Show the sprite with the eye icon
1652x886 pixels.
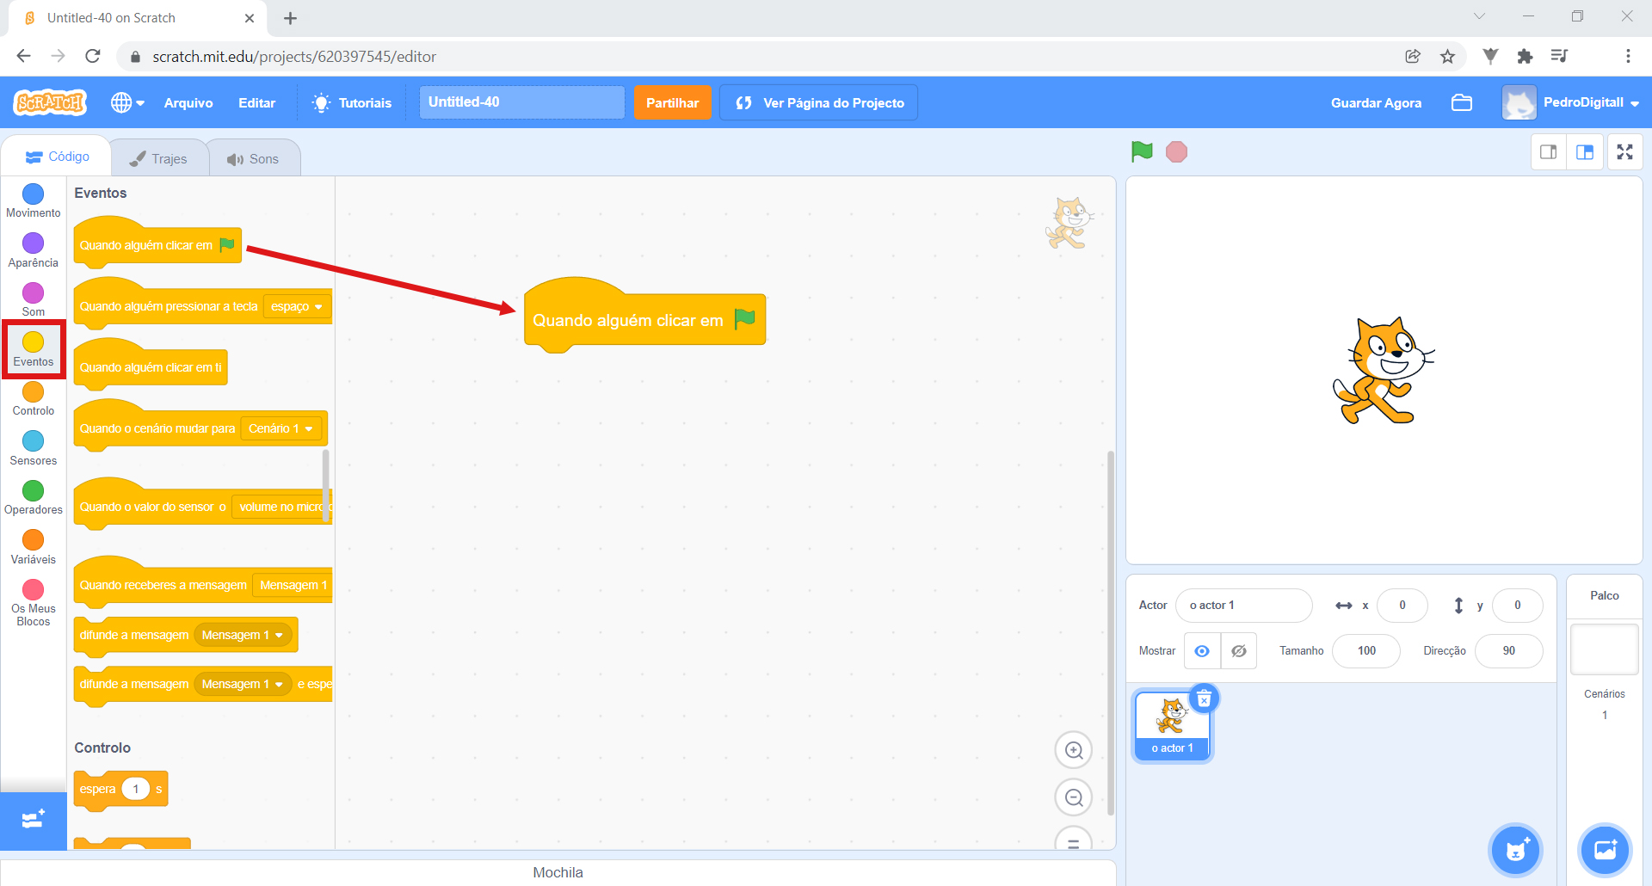coord(1202,651)
